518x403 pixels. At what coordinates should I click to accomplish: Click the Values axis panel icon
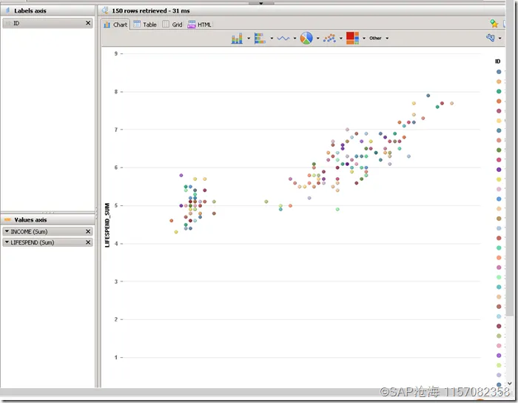(x=7, y=219)
